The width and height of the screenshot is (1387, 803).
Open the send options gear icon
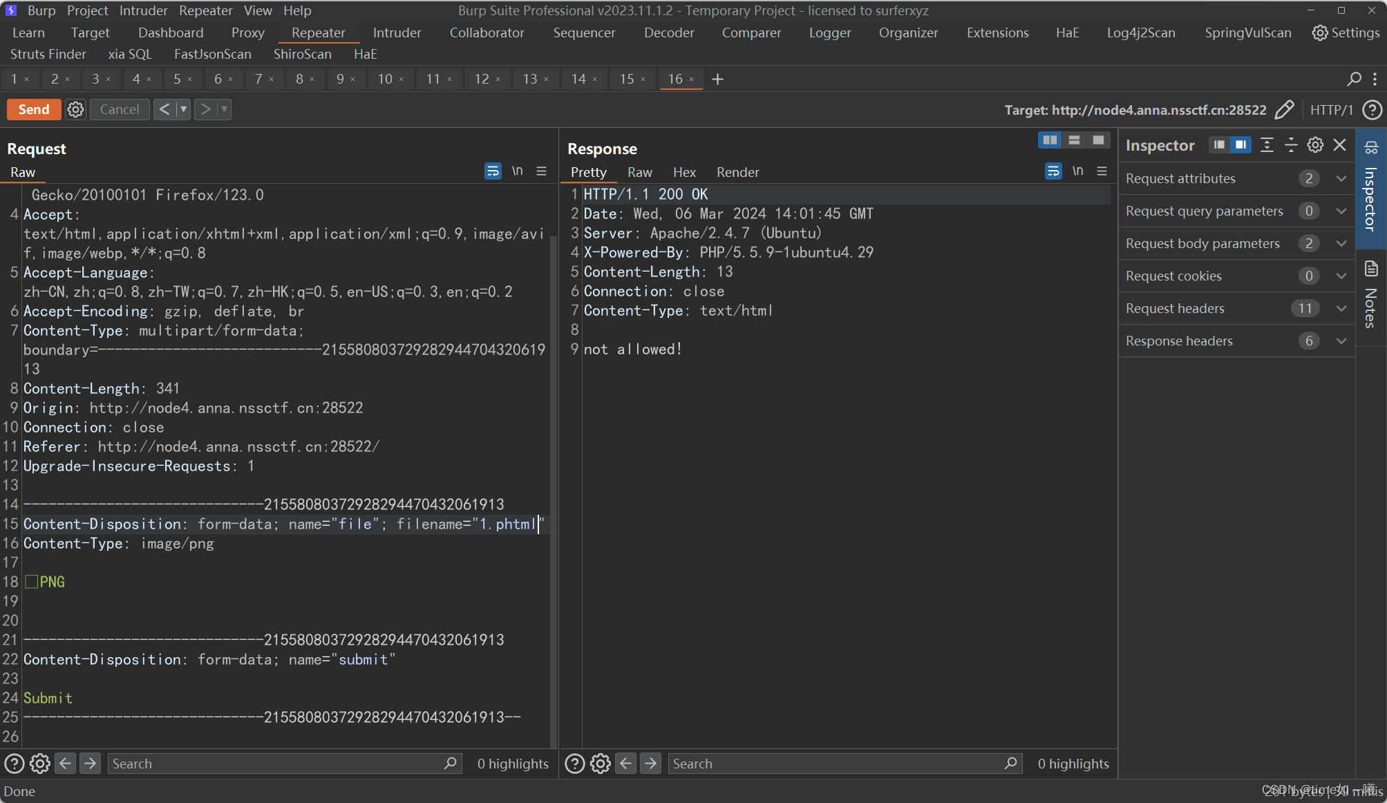coord(76,109)
